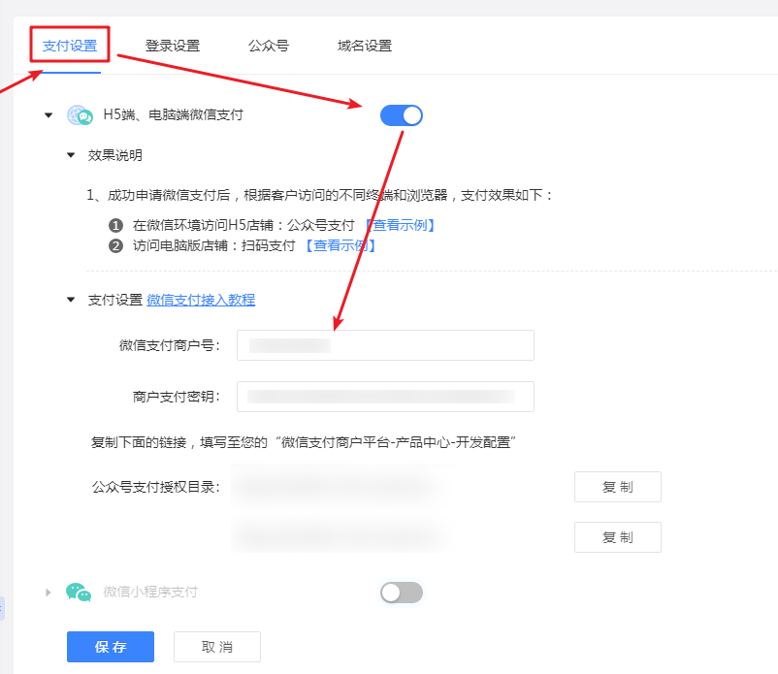
Task: Collapse the 效果说明 section
Action: 71,155
